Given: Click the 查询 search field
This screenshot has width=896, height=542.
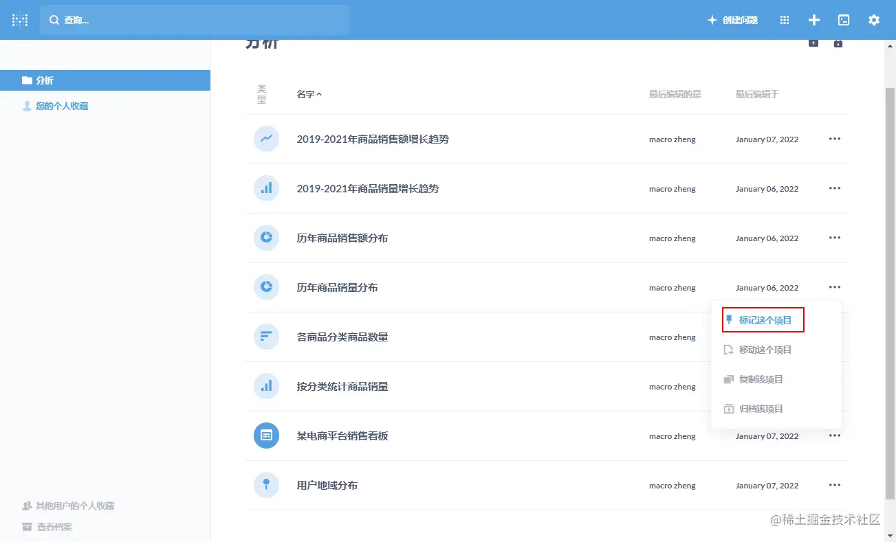Looking at the screenshot, I should coord(195,20).
